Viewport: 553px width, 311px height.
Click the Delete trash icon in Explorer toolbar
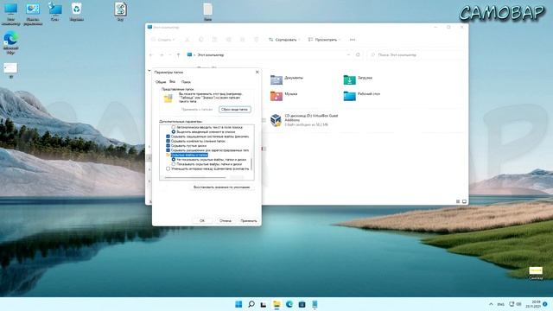point(256,40)
